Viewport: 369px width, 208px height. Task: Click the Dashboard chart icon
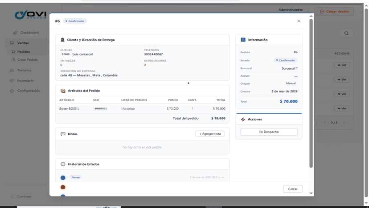15,33
